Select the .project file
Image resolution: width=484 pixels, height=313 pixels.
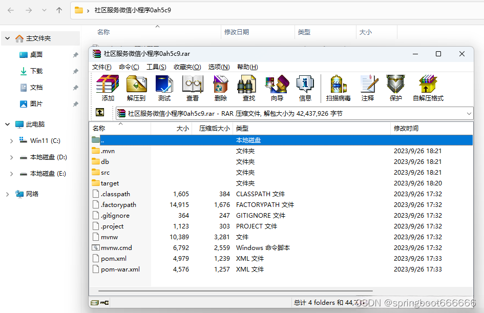coord(281,226)
